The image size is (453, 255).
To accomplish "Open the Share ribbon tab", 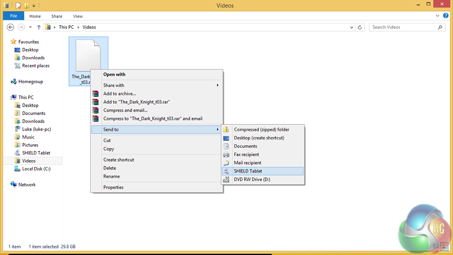I will click(57, 16).
